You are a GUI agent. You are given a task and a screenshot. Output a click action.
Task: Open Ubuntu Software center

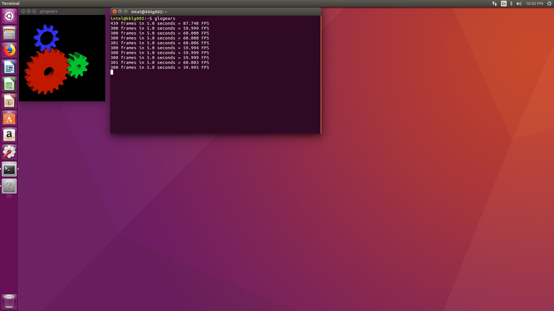(9, 118)
